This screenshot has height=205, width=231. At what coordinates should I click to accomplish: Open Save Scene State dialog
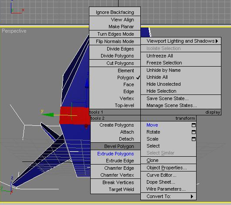(181, 98)
